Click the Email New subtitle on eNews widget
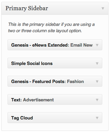Screen dimensions: 111x133 [81, 45]
